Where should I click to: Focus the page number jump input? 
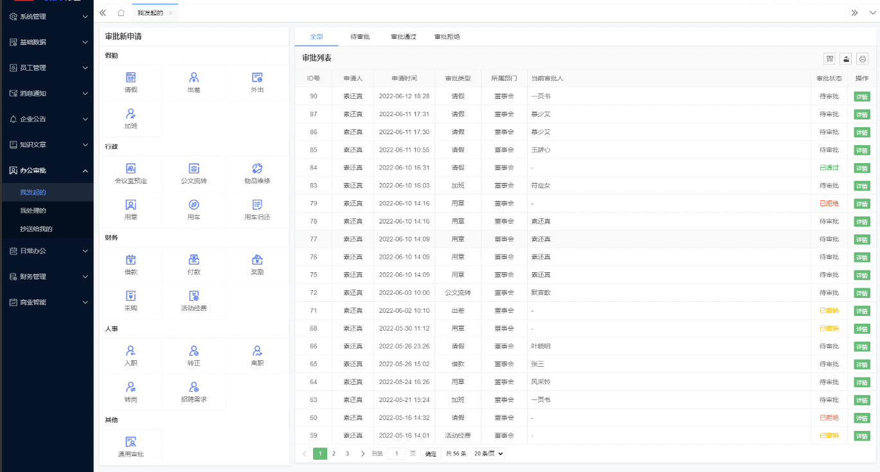coord(397,453)
